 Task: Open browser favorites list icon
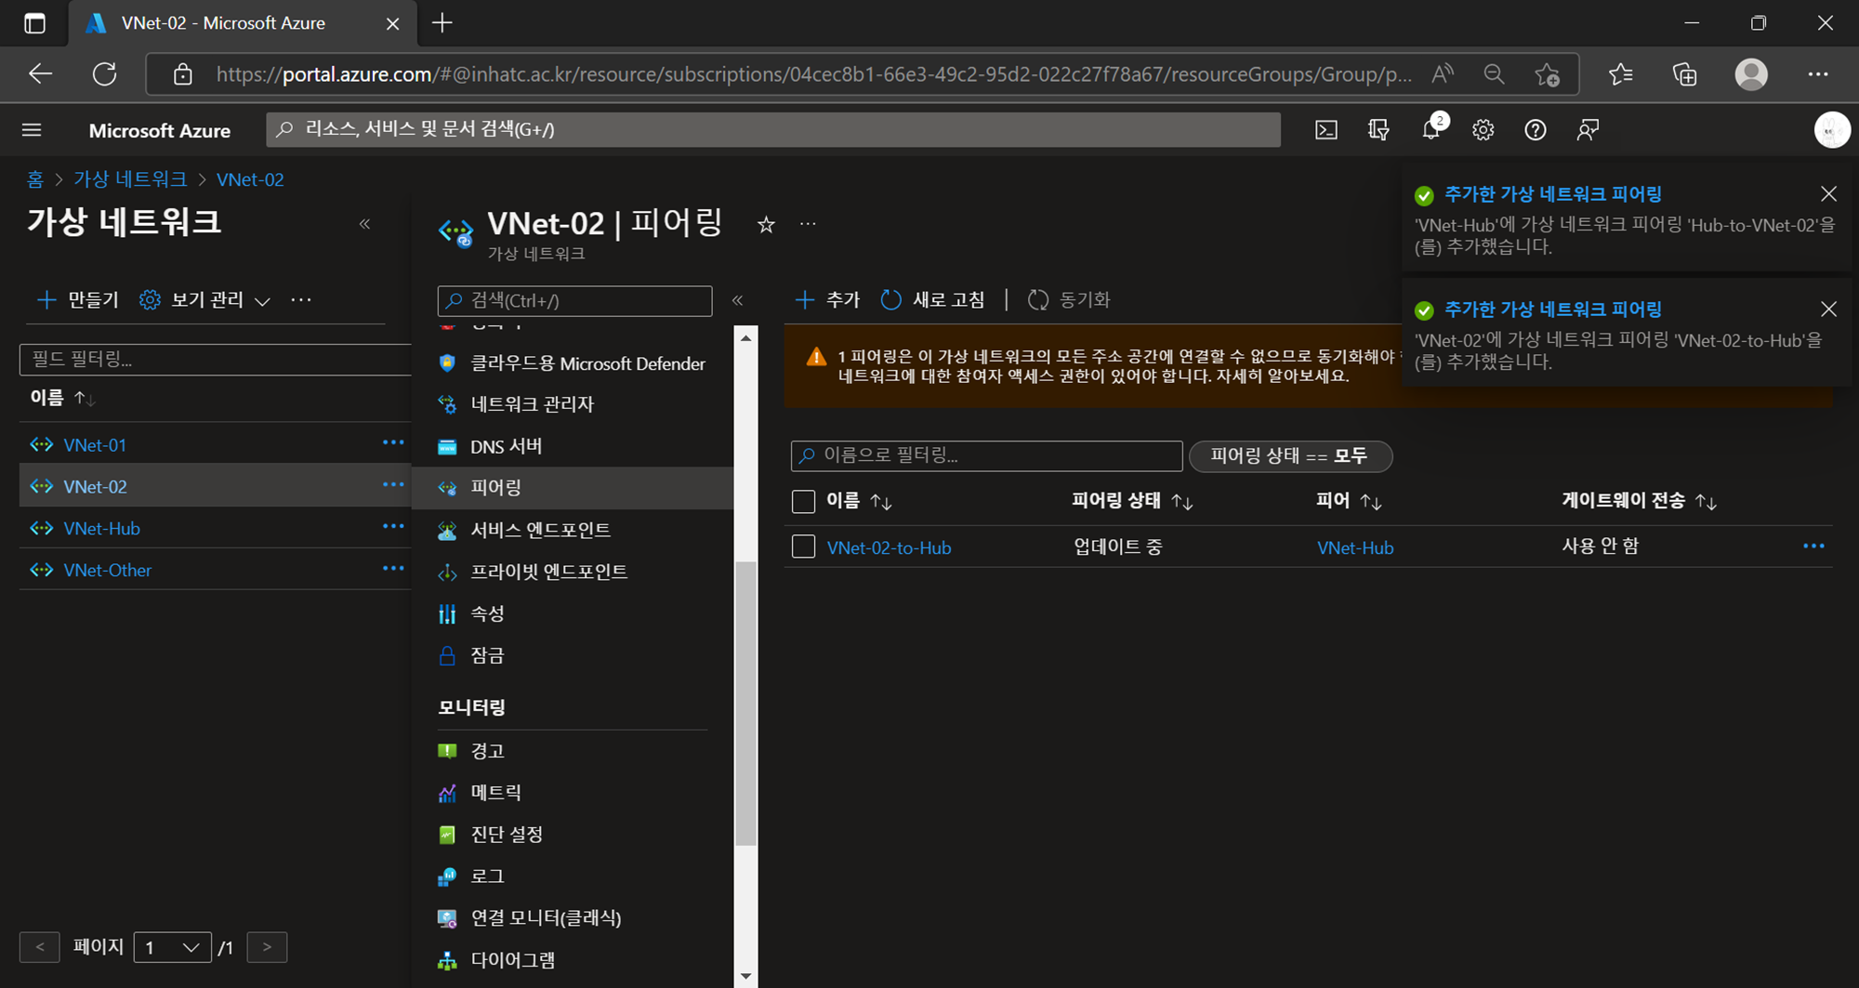coord(1620,74)
